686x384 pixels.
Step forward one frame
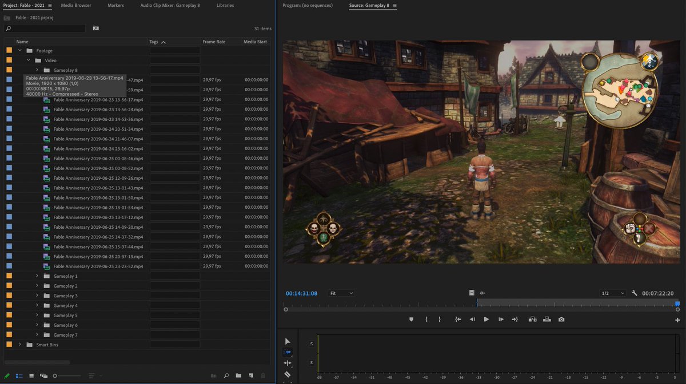point(501,320)
